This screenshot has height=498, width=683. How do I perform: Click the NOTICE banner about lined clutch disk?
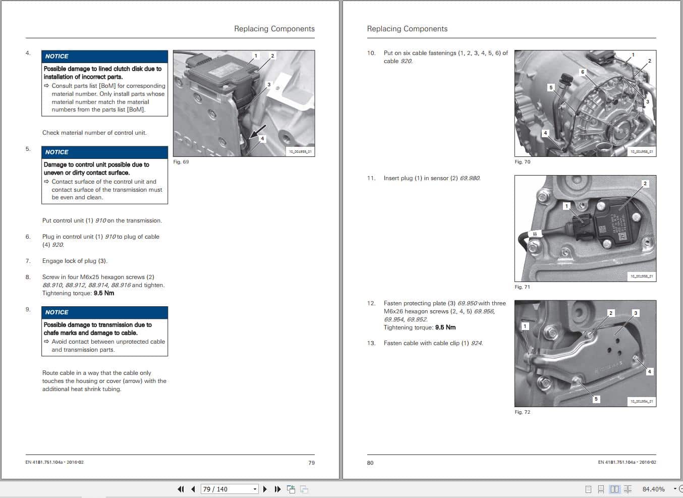point(104,56)
